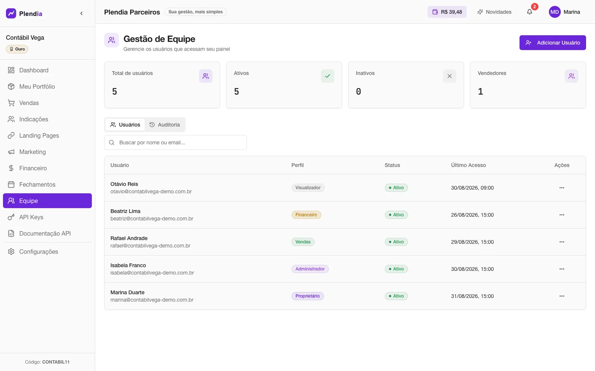Click the Último Acesso column header

tap(469, 165)
